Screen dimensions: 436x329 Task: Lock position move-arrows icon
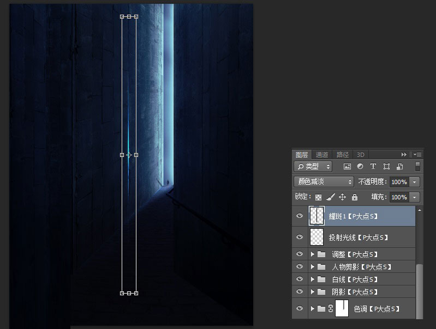[342, 197]
